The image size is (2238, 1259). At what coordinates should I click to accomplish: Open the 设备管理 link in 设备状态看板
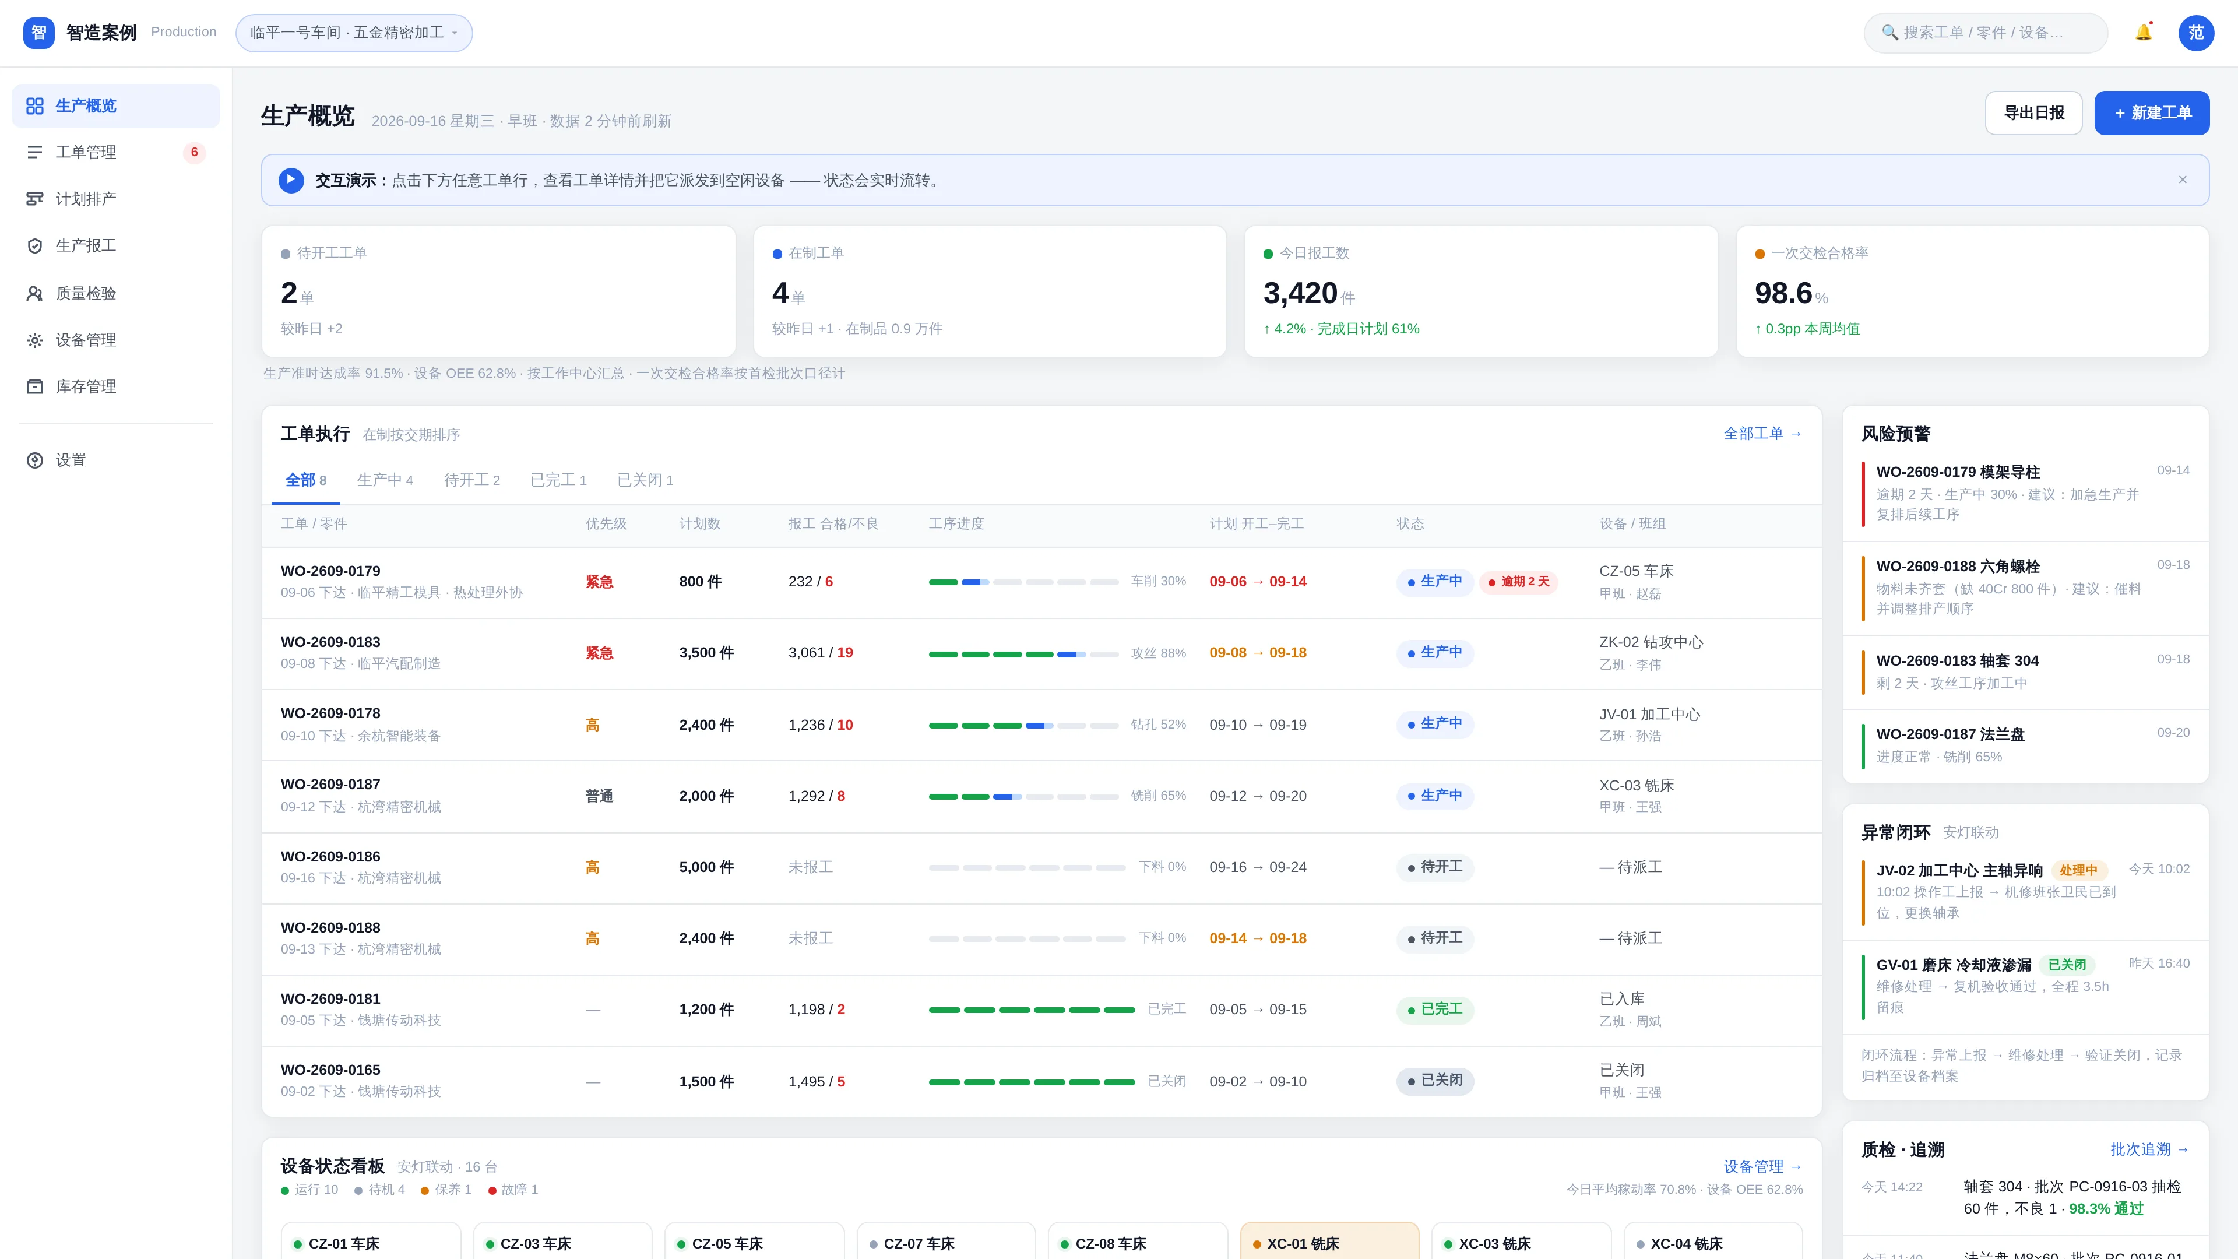(x=1763, y=1167)
